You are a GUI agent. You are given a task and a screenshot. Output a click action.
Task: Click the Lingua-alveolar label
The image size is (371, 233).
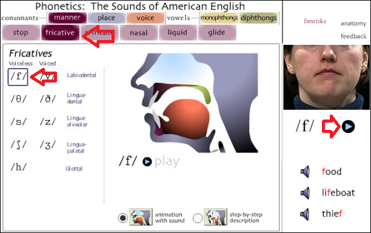pyautogui.click(x=77, y=121)
